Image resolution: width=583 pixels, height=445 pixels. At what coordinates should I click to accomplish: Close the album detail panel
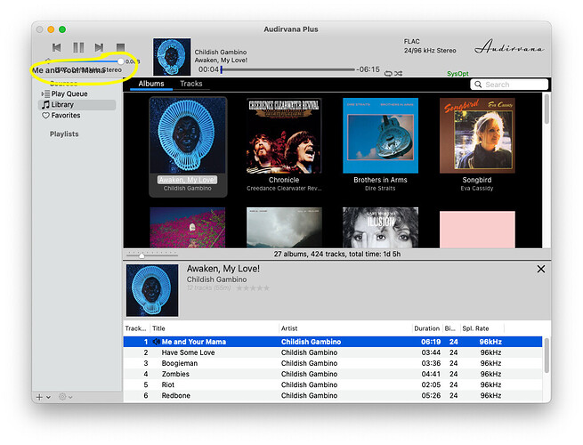(541, 269)
